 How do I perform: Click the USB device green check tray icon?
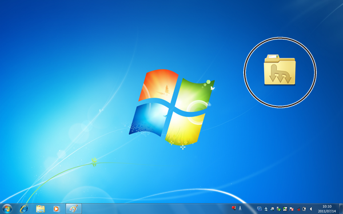(279, 209)
